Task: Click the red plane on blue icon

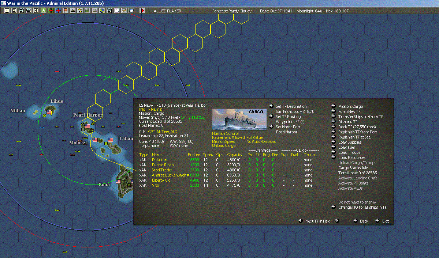Action: point(58,11)
